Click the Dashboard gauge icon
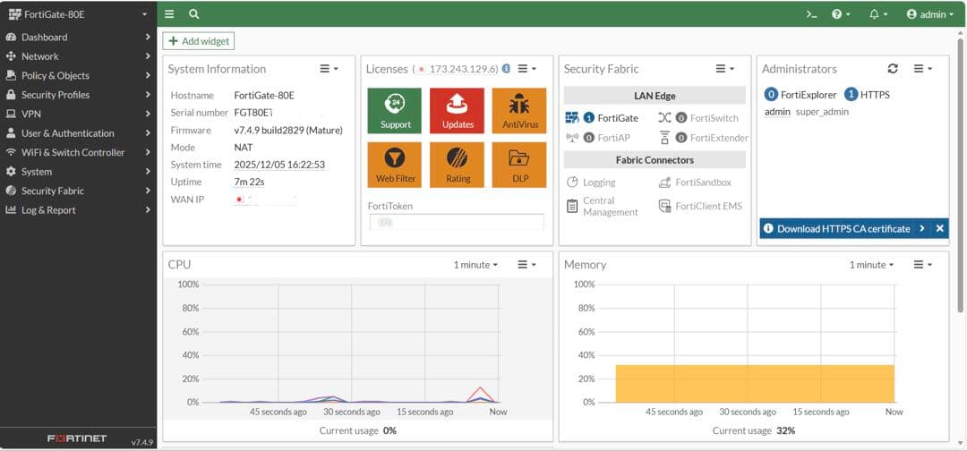The image size is (967, 451). click(x=11, y=37)
